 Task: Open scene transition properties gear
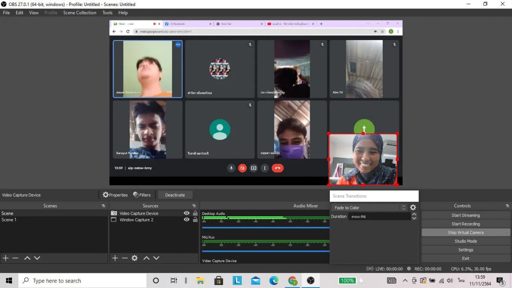[x=413, y=208]
